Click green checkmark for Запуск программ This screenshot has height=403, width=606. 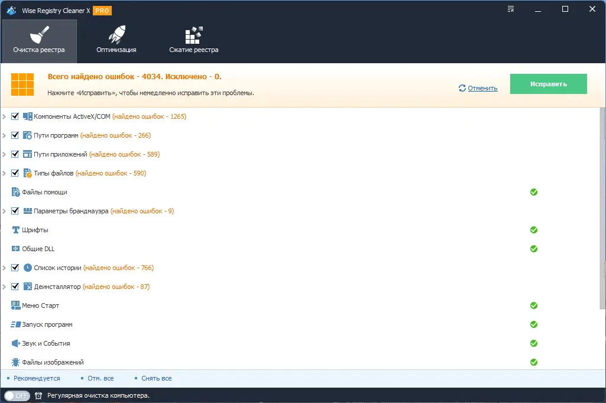click(534, 324)
